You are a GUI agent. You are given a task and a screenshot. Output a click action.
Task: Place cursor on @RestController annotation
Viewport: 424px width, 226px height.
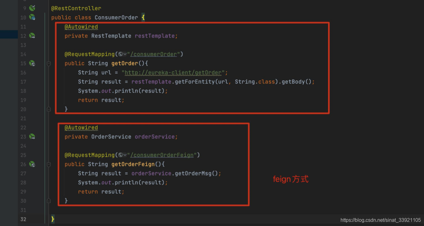tap(76, 8)
